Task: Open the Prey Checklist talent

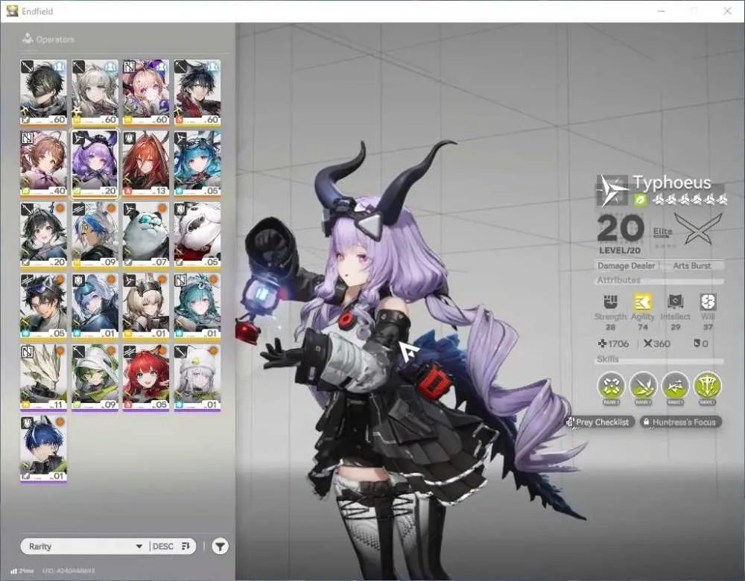Action: (600, 422)
